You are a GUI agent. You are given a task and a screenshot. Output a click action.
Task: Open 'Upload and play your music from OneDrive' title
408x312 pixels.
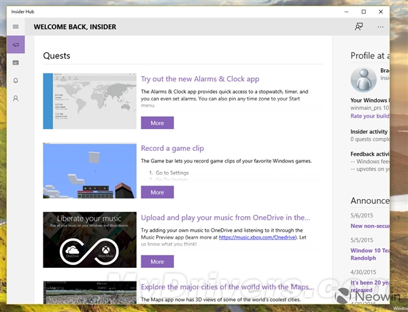(x=225, y=218)
